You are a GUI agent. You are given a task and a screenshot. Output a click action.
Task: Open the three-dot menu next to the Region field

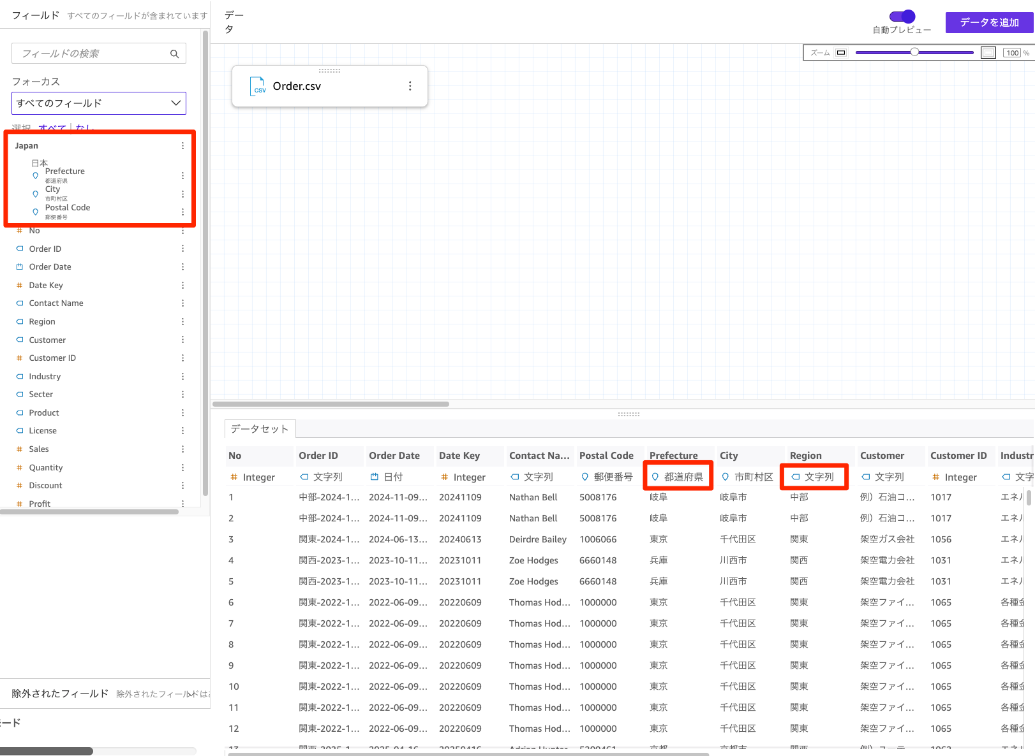(182, 321)
